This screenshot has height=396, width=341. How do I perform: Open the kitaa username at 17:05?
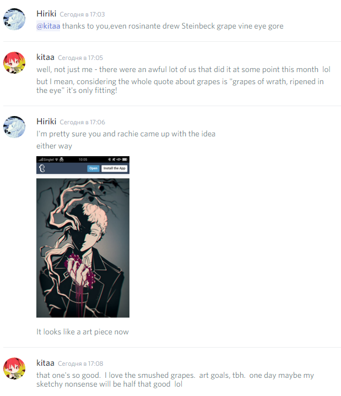[45, 57]
